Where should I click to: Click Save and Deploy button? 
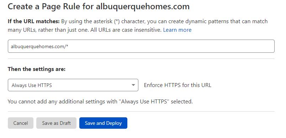[103, 123]
